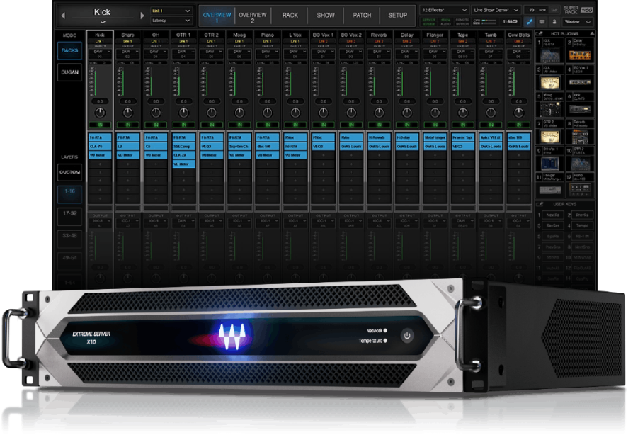Select the previous rack arrow beside Kick
This screenshot has width=633, height=435.
pyautogui.click(x=63, y=16)
